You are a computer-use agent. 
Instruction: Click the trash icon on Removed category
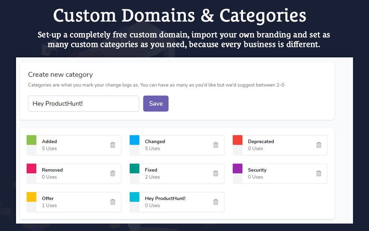click(113, 173)
